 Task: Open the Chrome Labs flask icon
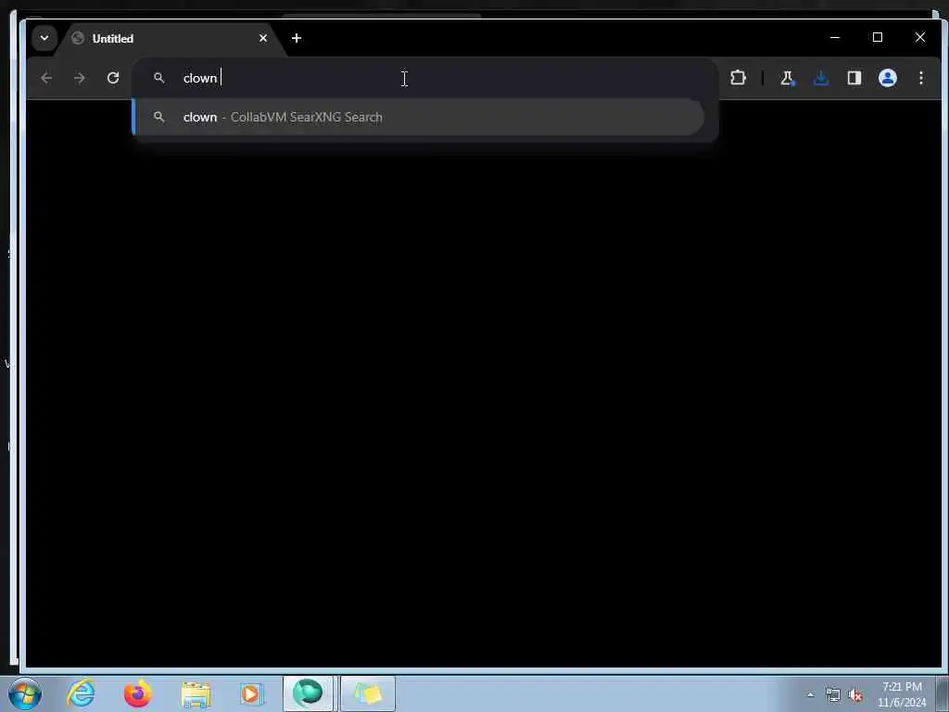pyautogui.click(x=787, y=78)
